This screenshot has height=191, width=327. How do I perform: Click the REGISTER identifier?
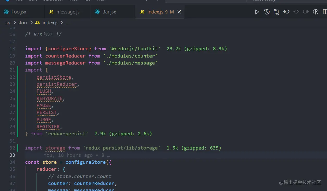[48, 127]
